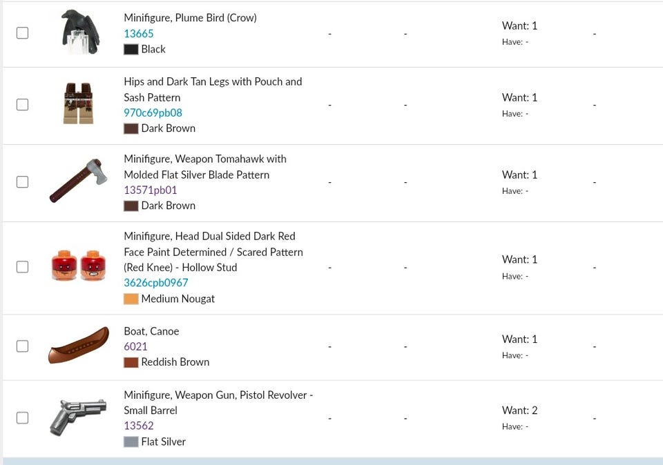Open part number 6021 link
663x465 pixels.
(135, 346)
